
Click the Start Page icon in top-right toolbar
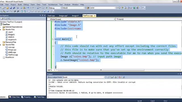[138, 8]
